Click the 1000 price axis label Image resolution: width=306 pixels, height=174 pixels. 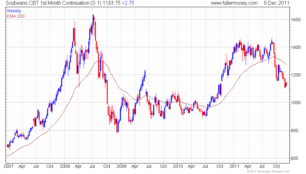(296, 103)
